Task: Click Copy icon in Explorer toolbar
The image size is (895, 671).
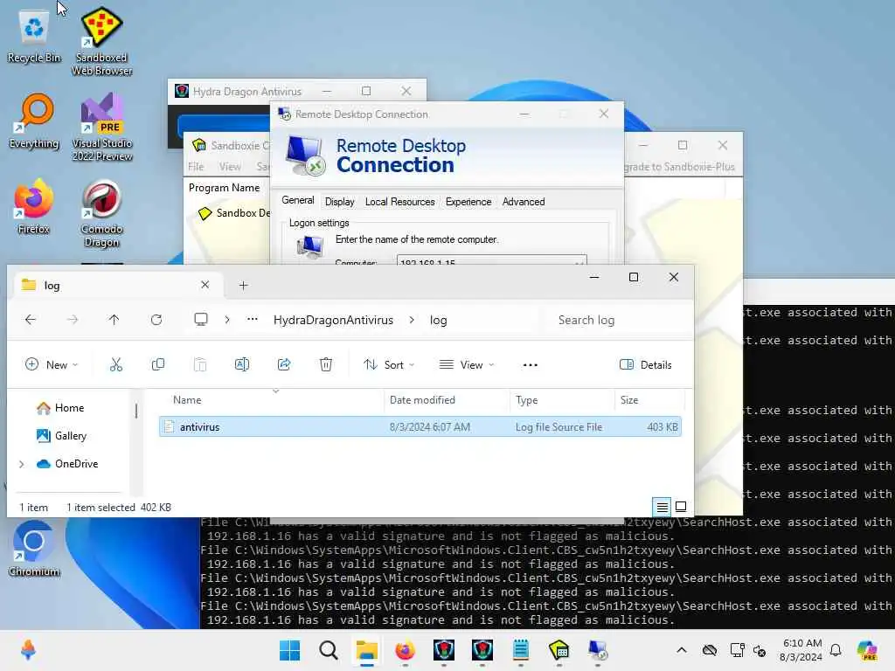Action: pos(158,364)
